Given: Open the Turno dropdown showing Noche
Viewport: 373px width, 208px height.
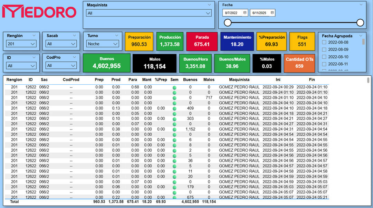Looking at the screenshot, I should pyautogui.click(x=102, y=44).
